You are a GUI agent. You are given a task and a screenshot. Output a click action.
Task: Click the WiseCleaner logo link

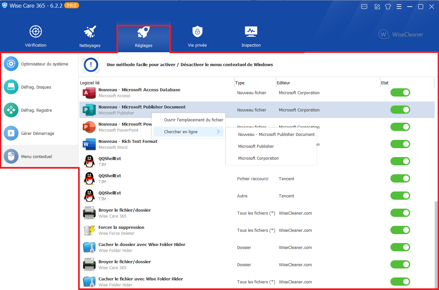click(401, 34)
